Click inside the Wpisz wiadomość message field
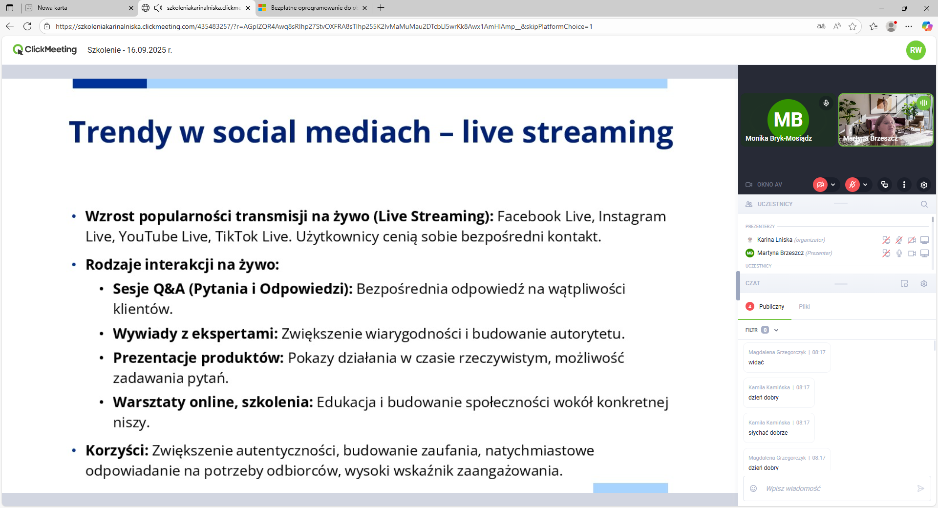Viewport: 938px width, 508px height. click(837, 488)
